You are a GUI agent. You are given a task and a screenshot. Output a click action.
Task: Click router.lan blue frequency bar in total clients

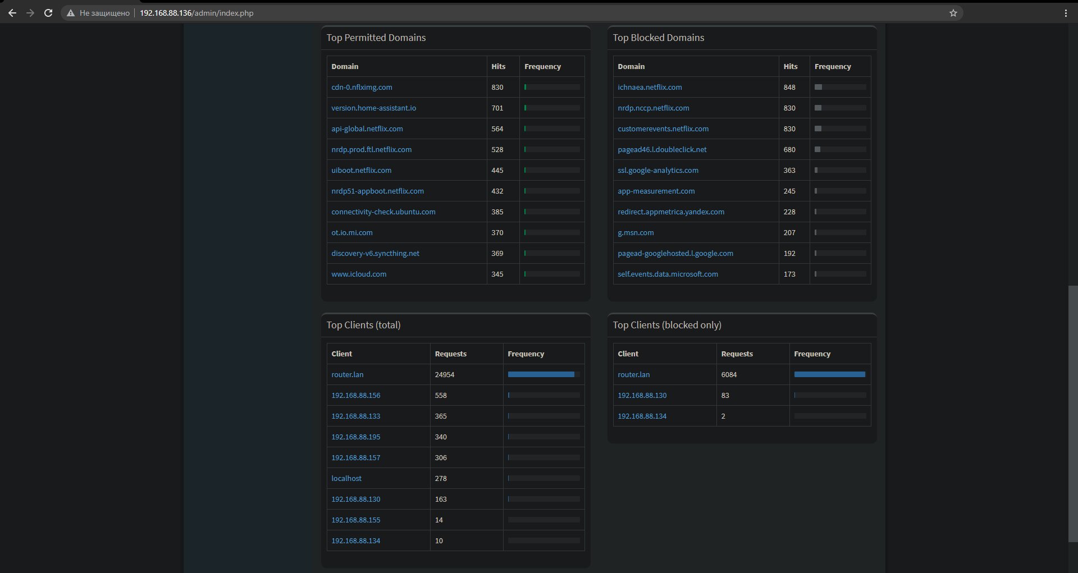point(541,374)
